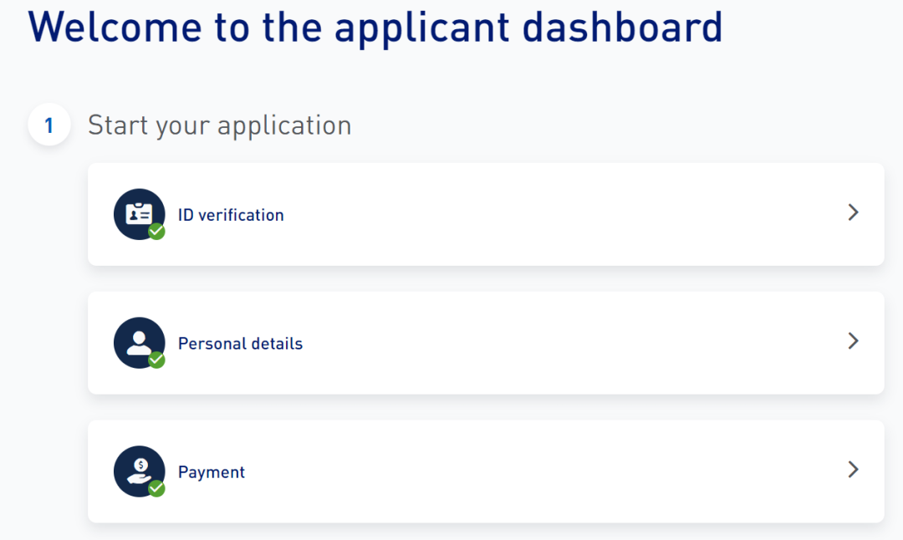Click the Start your application heading
This screenshot has height=540, width=903.
click(x=219, y=125)
